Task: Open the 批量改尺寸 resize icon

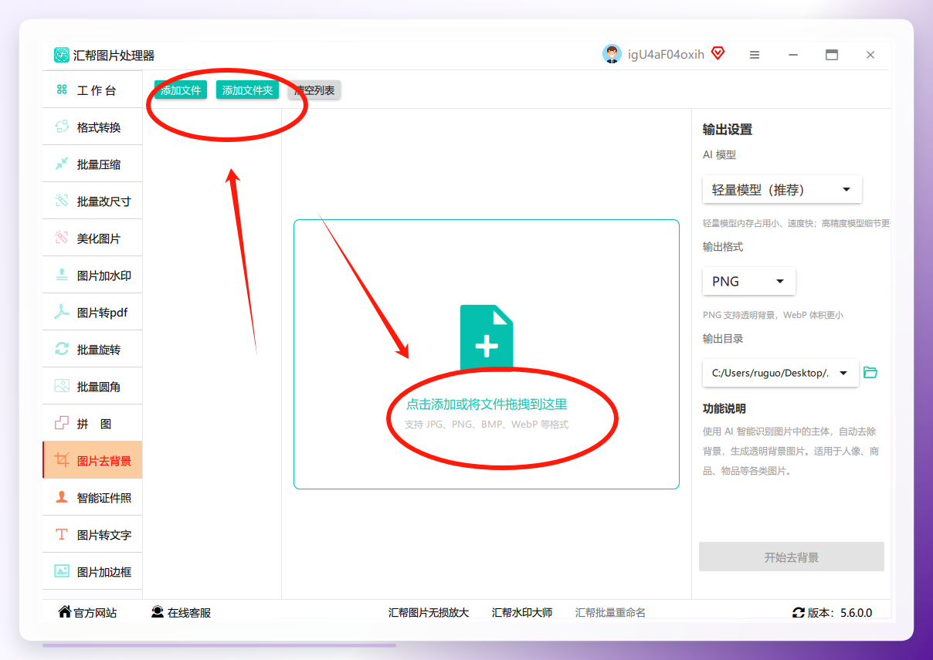Action: (62, 201)
